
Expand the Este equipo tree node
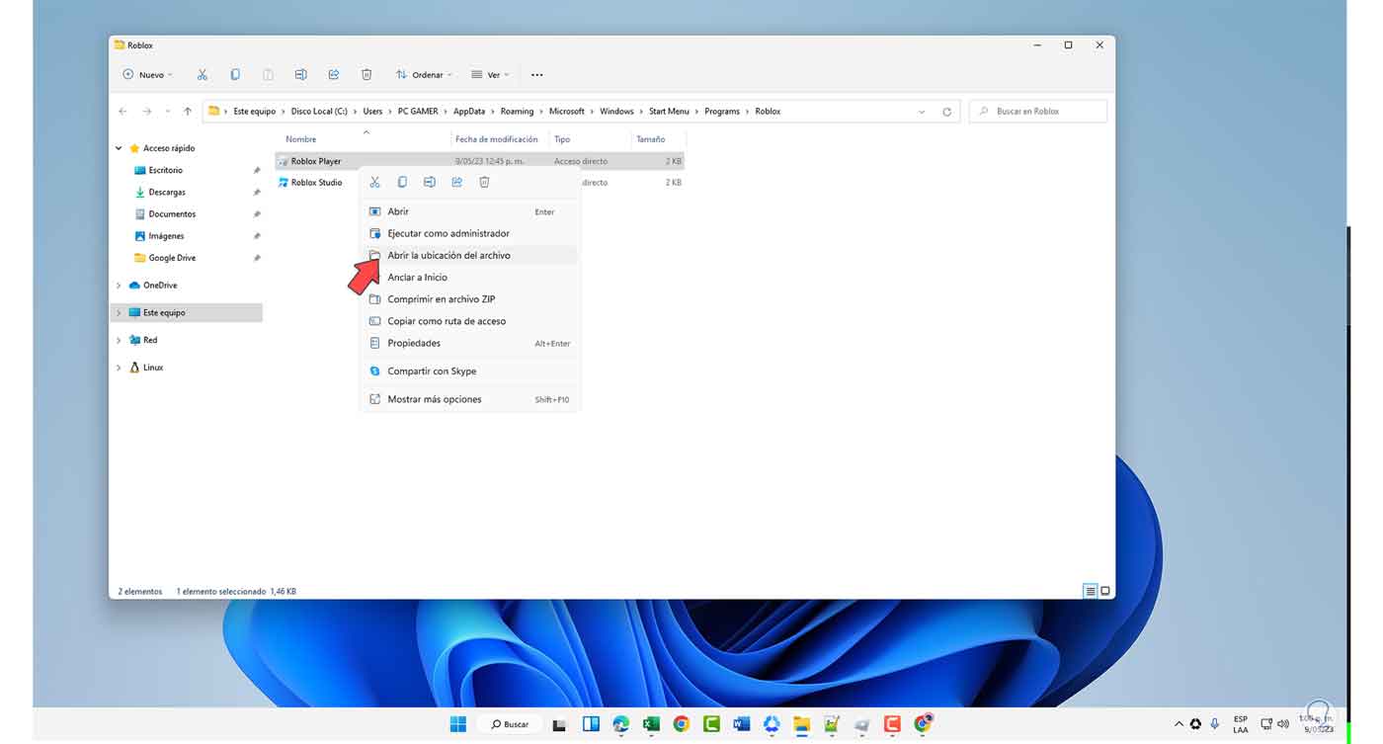(119, 313)
